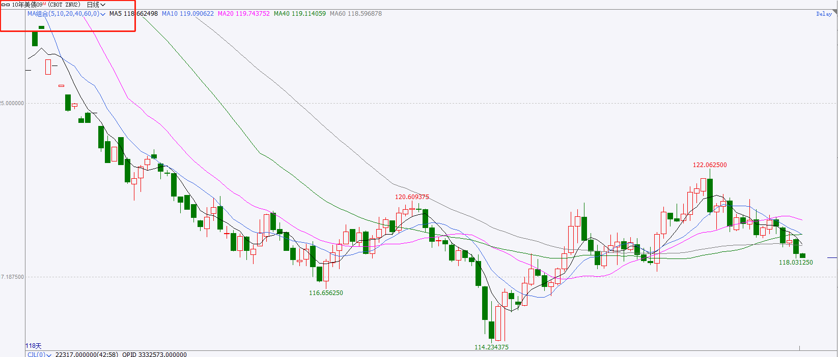Image resolution: width=838 pixels, height=357 pixels.
Task: Click the 118天 day-count label
Action: pos(34,346)
